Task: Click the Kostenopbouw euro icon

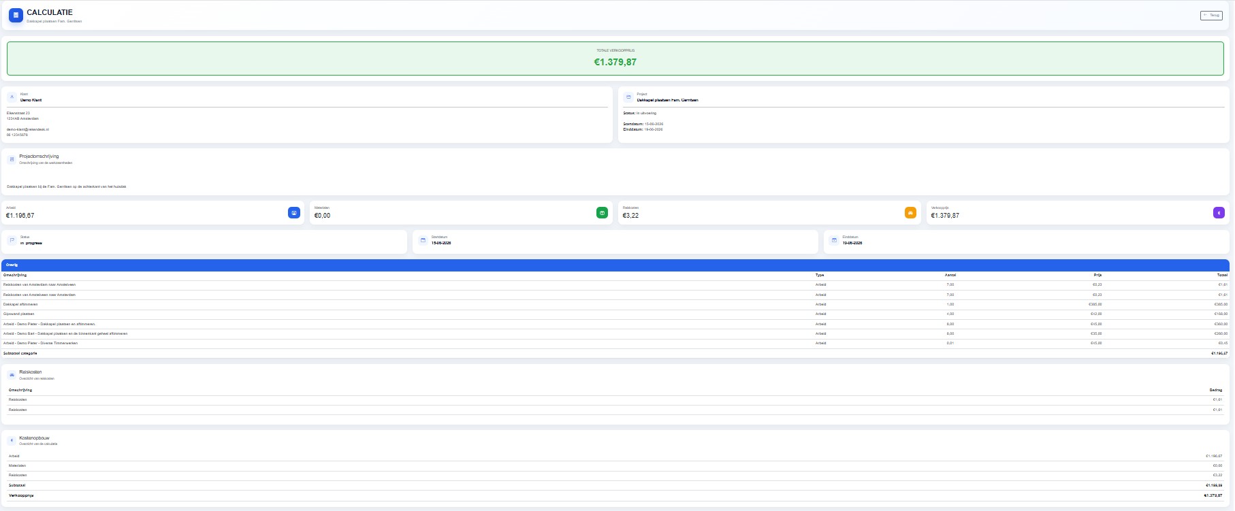Action: click(x=12, y=440)
